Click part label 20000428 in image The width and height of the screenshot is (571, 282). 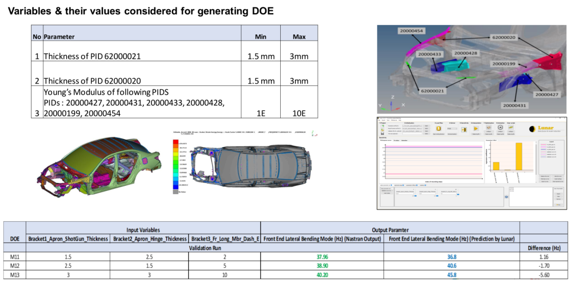click(465, 53)
